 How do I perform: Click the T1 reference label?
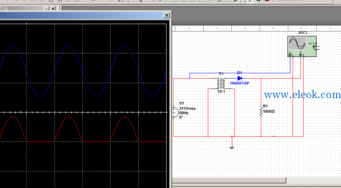(221, 74)
